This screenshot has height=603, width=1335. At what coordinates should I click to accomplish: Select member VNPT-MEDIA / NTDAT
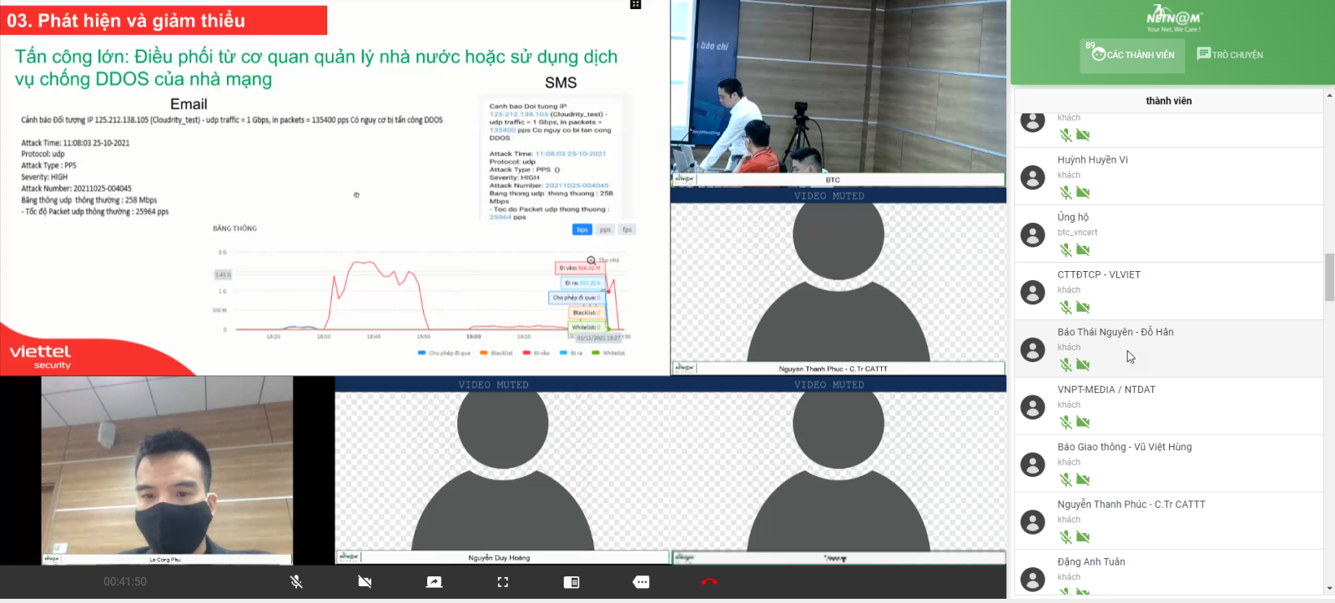(1106, 389)
